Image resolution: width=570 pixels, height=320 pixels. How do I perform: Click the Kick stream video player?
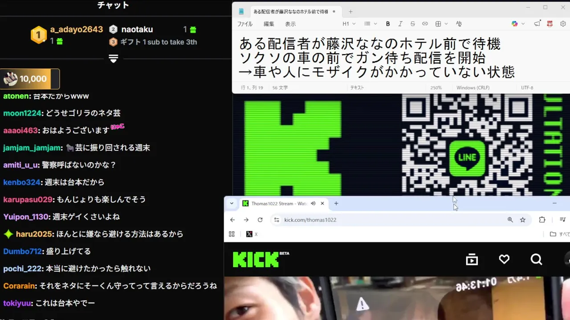pyautogui.click(x=397, y=298)
